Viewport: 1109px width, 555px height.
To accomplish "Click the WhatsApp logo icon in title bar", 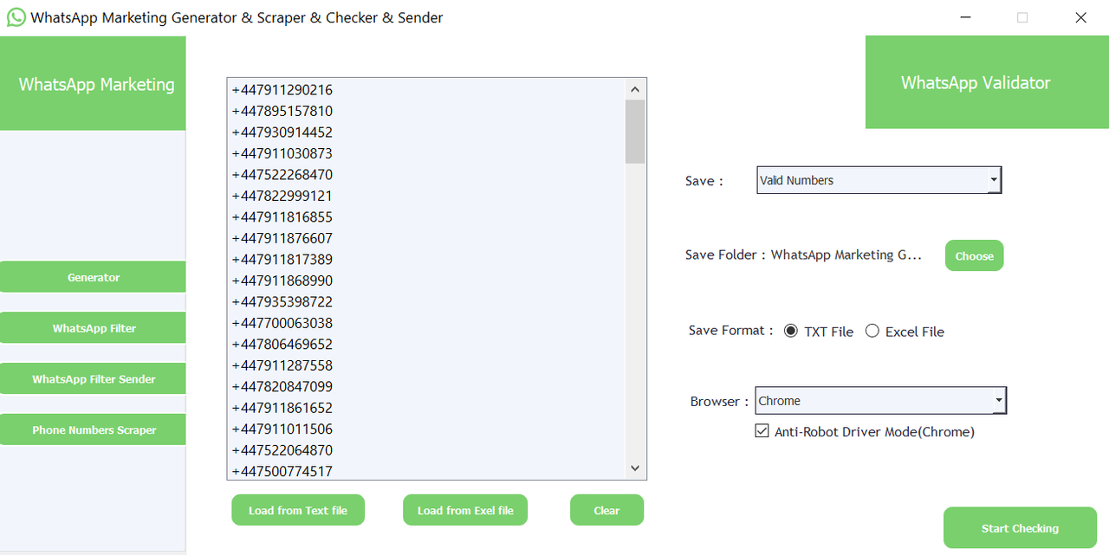I will pos(16,17).
